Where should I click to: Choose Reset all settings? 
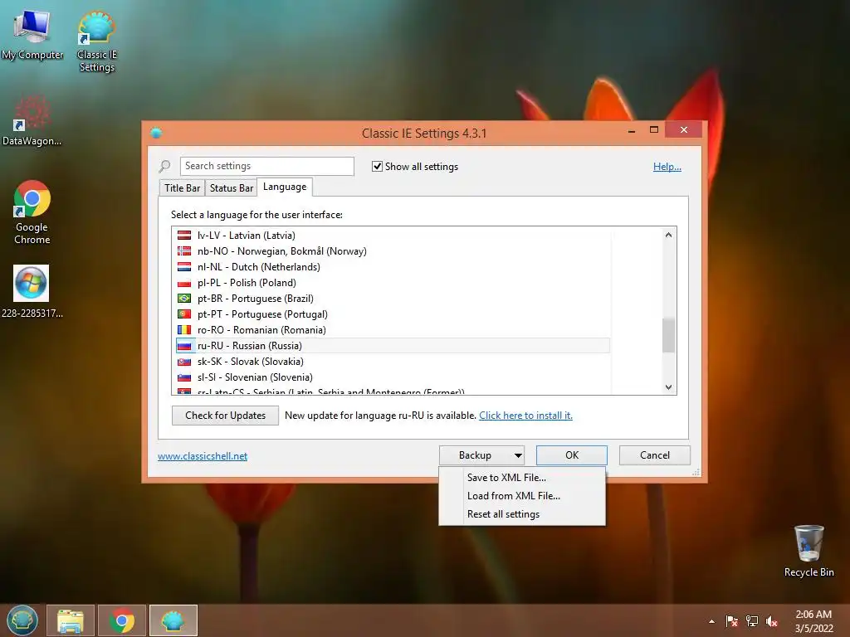click(x=503, y=514)
